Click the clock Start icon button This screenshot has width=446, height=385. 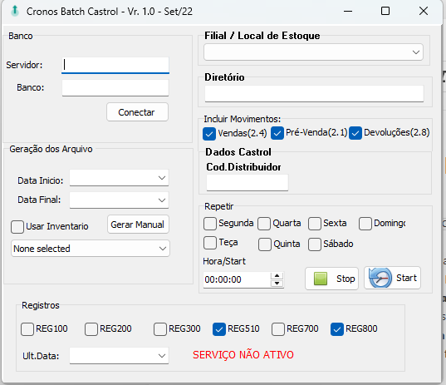point(392,278)
